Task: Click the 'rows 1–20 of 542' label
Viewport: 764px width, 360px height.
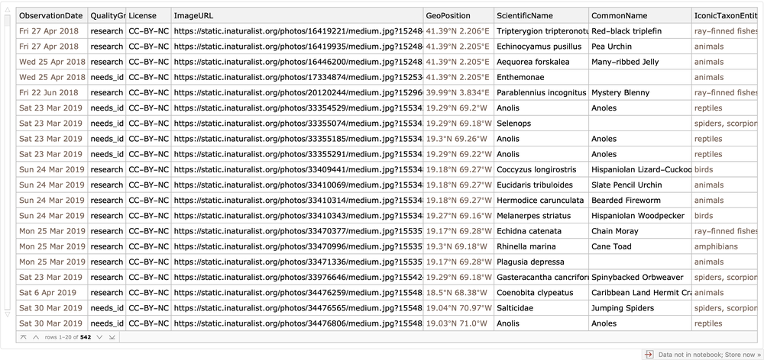Action: pos(67,336)
